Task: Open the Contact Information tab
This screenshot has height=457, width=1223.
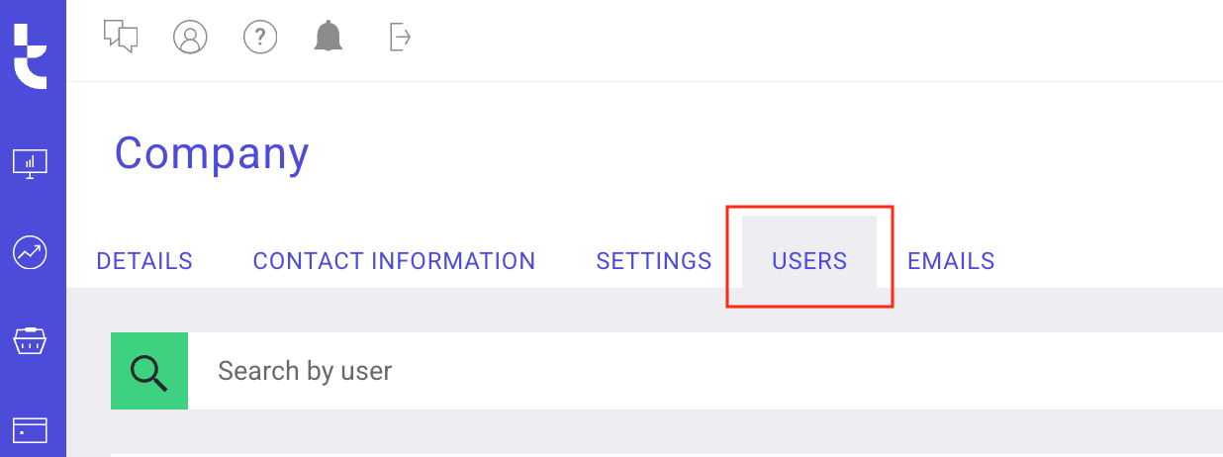Action: click(x=394, y=261)
